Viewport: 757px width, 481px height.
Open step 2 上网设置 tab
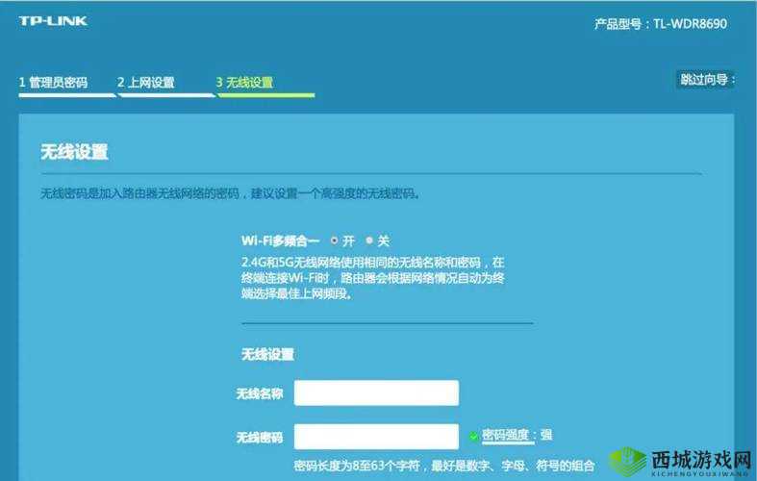click(146, 83)
